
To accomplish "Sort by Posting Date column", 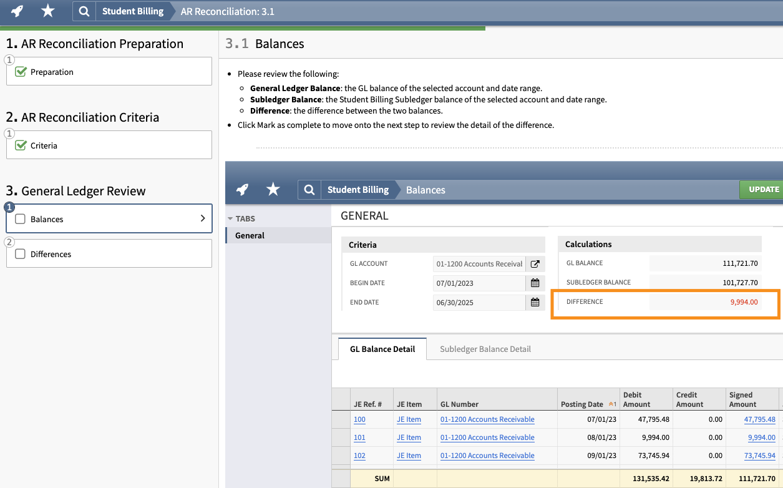I will pos(582,404).
